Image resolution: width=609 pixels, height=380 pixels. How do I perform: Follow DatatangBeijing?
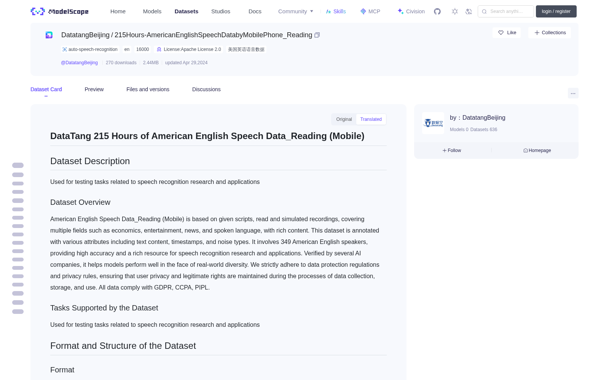pos(452,150)
